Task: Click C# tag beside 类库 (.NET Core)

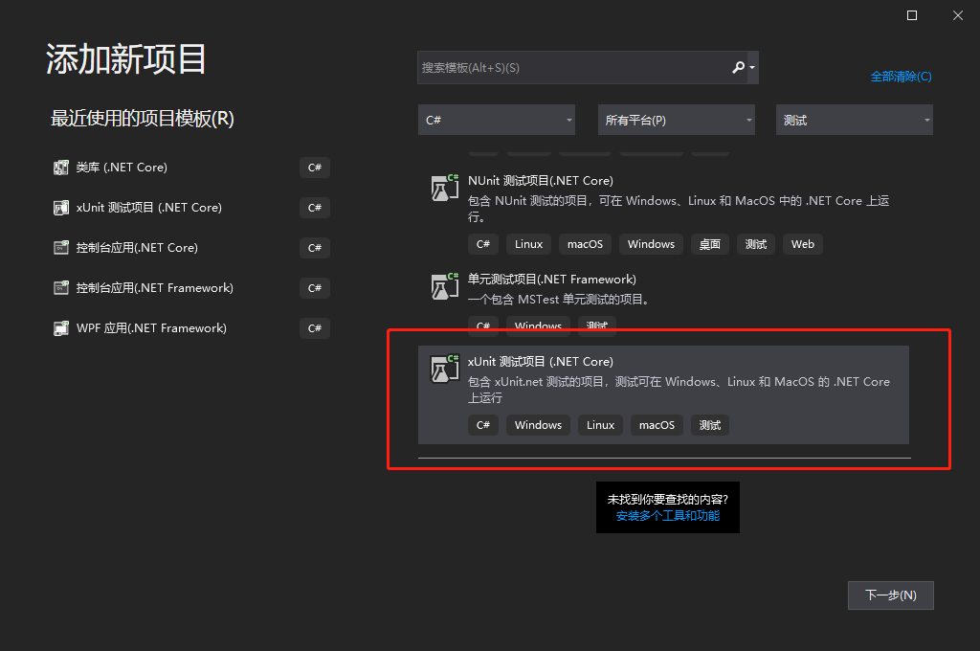Action: pos(314,168)
